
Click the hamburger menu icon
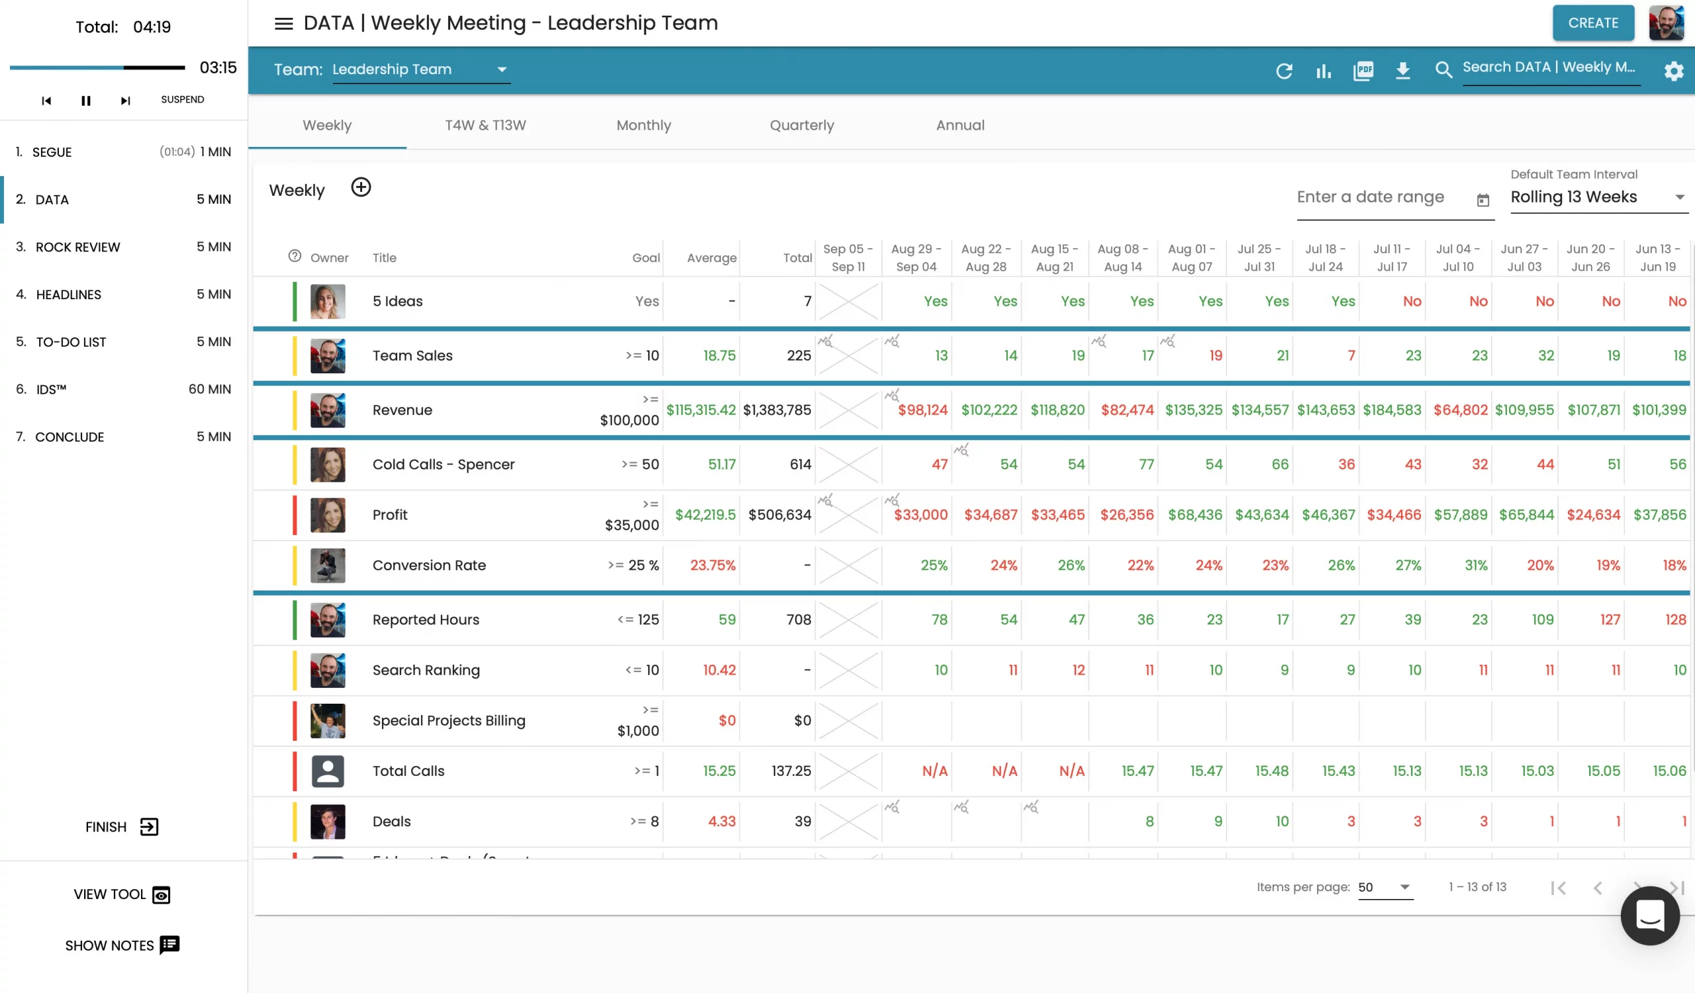283,24
